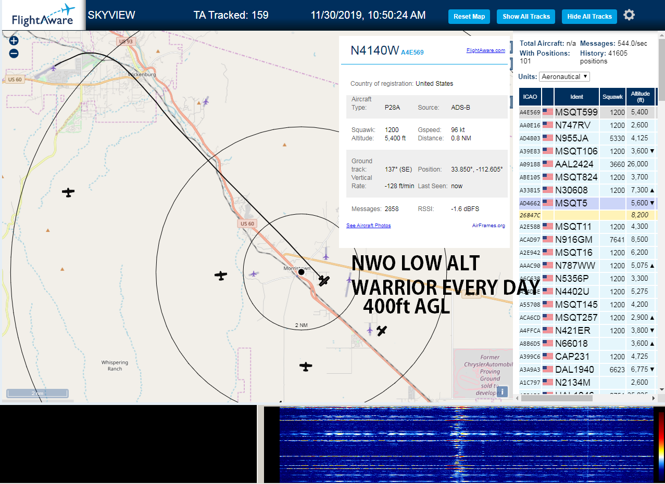
Task: Select purple aircraft next to southeast black aircraft
Action: pyautogui.click(x=370, y=329)
